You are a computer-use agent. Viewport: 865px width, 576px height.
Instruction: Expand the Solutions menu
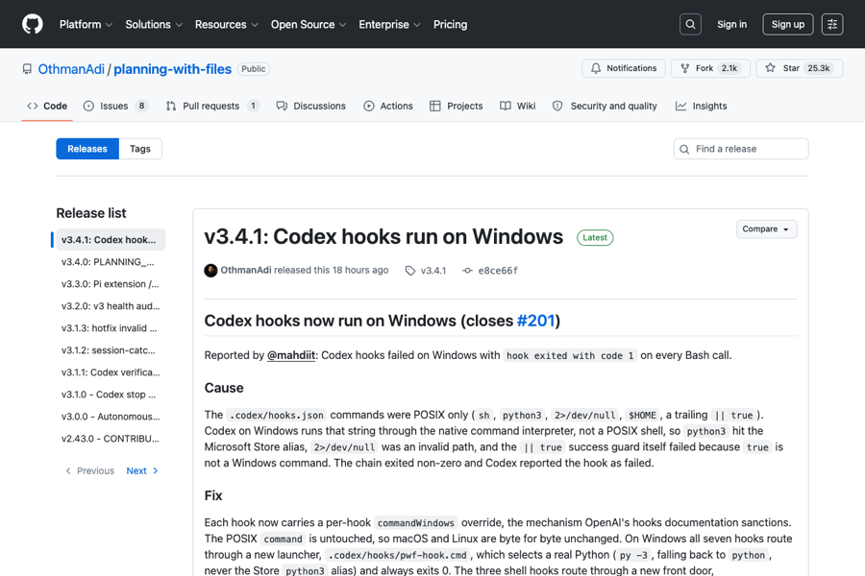point(154,24)
